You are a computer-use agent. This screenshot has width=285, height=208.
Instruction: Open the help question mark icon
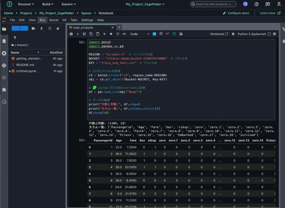point(256,4)
